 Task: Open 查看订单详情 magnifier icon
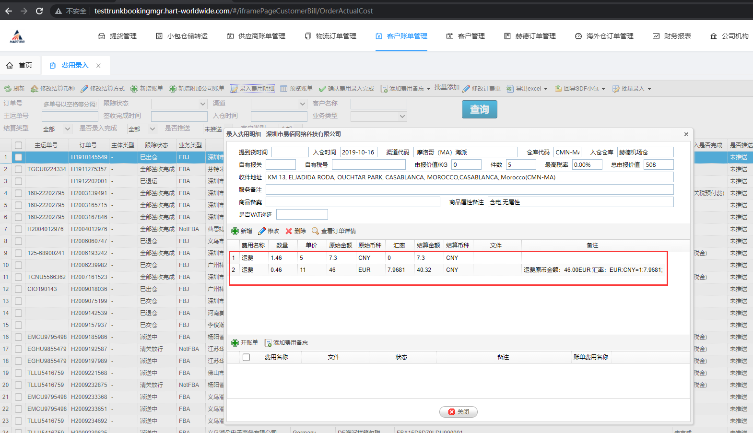315,231
